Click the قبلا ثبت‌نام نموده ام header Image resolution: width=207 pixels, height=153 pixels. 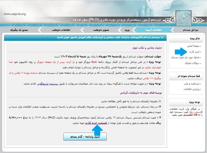186,76
